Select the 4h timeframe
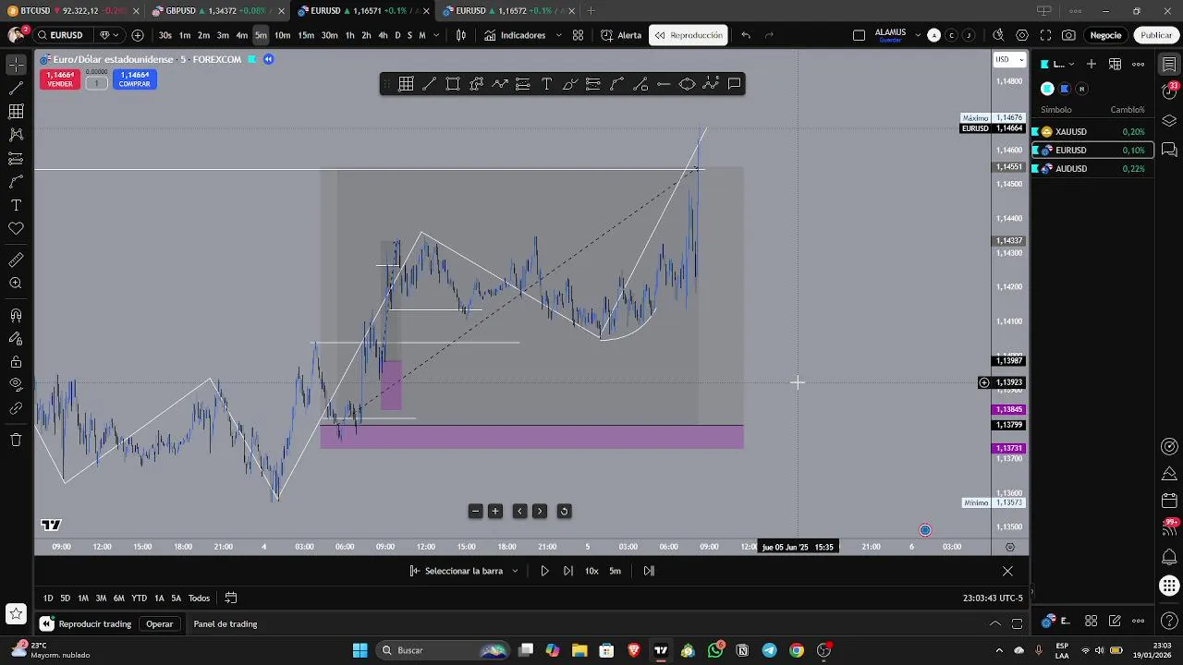 click(x=383, y=35)
